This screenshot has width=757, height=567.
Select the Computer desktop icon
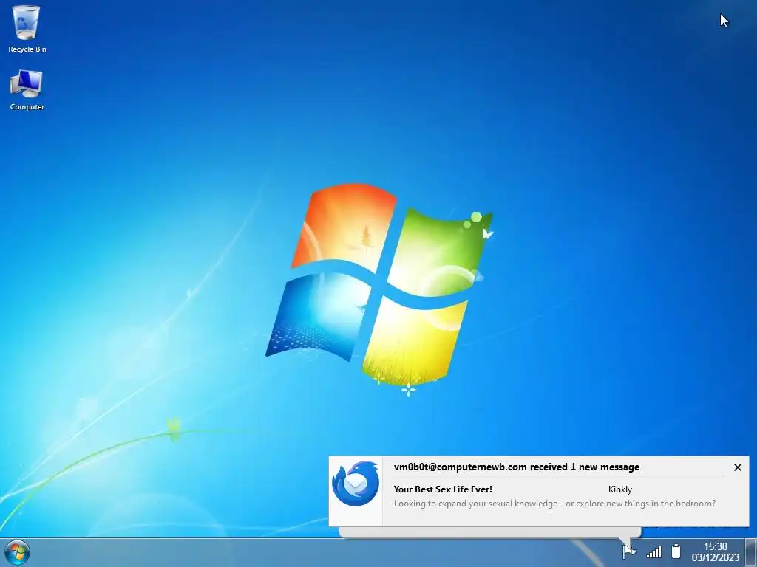27,90
